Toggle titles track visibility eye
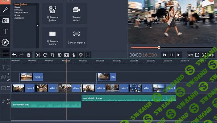The width and height of the screenshot is (217, 123). tap(8, 66)
